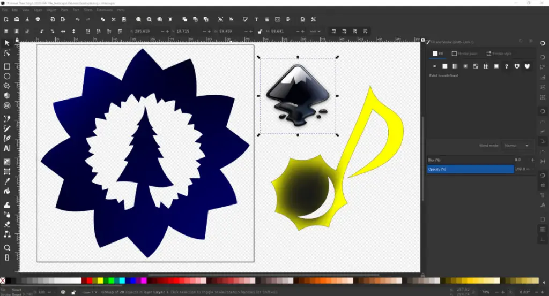Open Document Properties icon

[302, 20]
